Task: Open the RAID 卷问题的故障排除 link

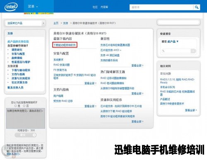Action: 112,83
